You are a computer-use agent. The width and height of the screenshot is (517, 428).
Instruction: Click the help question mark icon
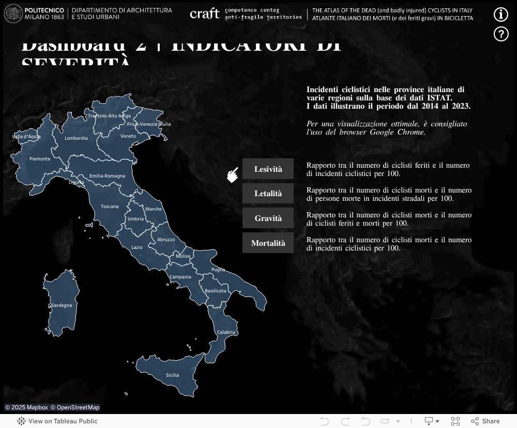coord(500,34)
